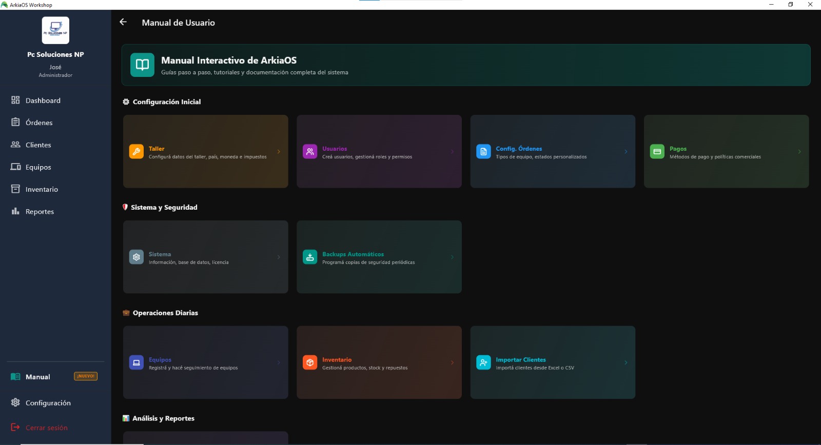Go back using the arrow icon
This screenshot has height=445, width=821.
(123, 22)
